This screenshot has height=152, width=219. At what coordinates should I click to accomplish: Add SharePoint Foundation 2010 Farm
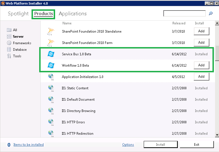[x=201, y=43]
